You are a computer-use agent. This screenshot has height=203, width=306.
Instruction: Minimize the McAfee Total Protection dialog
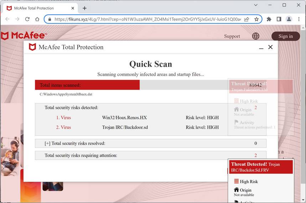261,48
